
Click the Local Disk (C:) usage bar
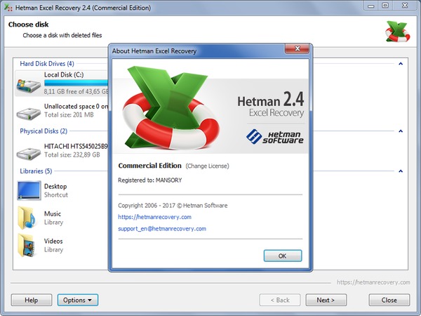click(x=76, y=82)
